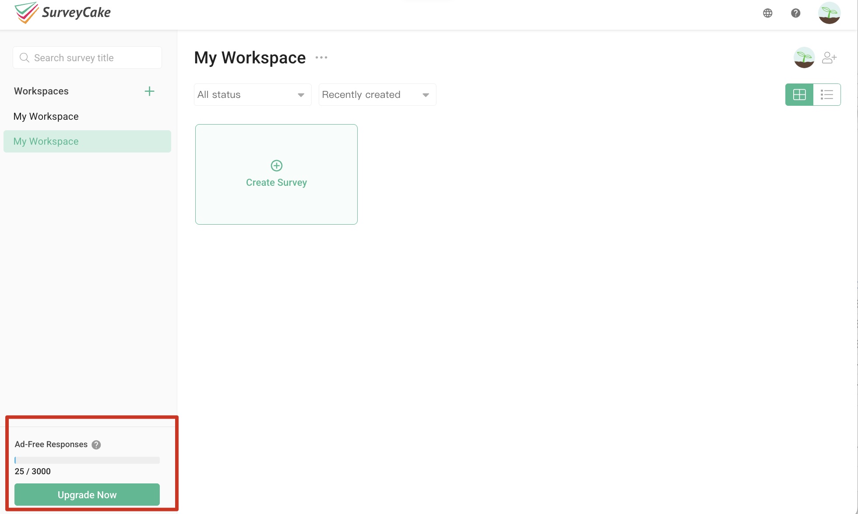
Task: Open the Ad-Free Responses help icon
Action: [96, 445]
